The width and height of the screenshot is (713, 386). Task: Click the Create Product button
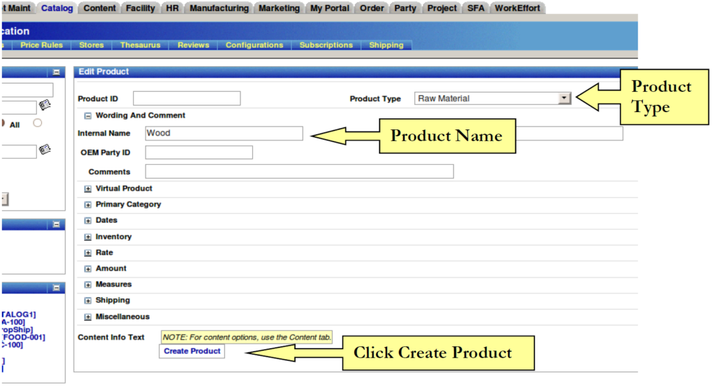click(192, 351)
